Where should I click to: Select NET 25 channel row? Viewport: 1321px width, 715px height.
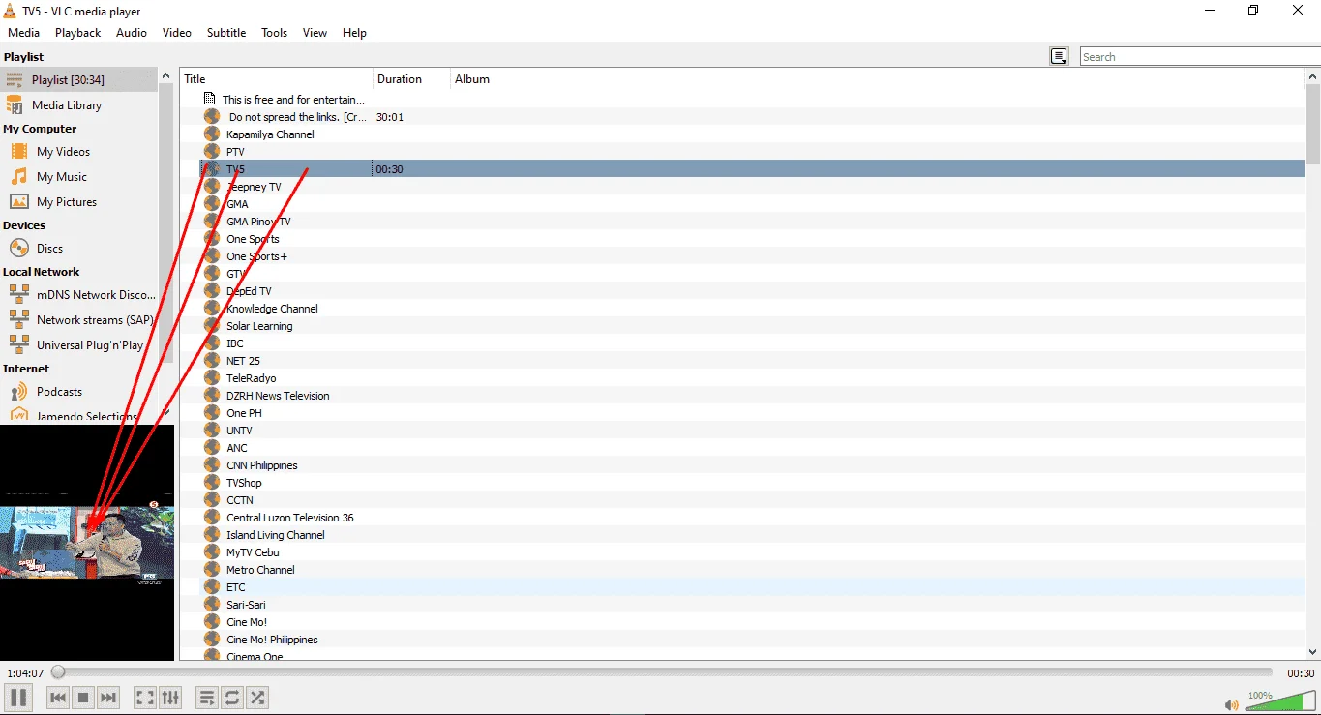point(752,361)
